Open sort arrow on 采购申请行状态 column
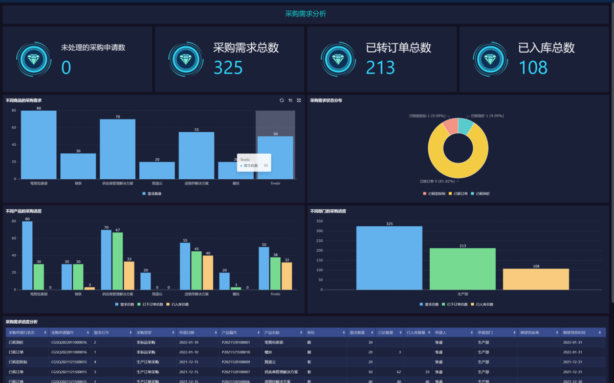The height and width of the screenshot is (383, 614). 45,332
